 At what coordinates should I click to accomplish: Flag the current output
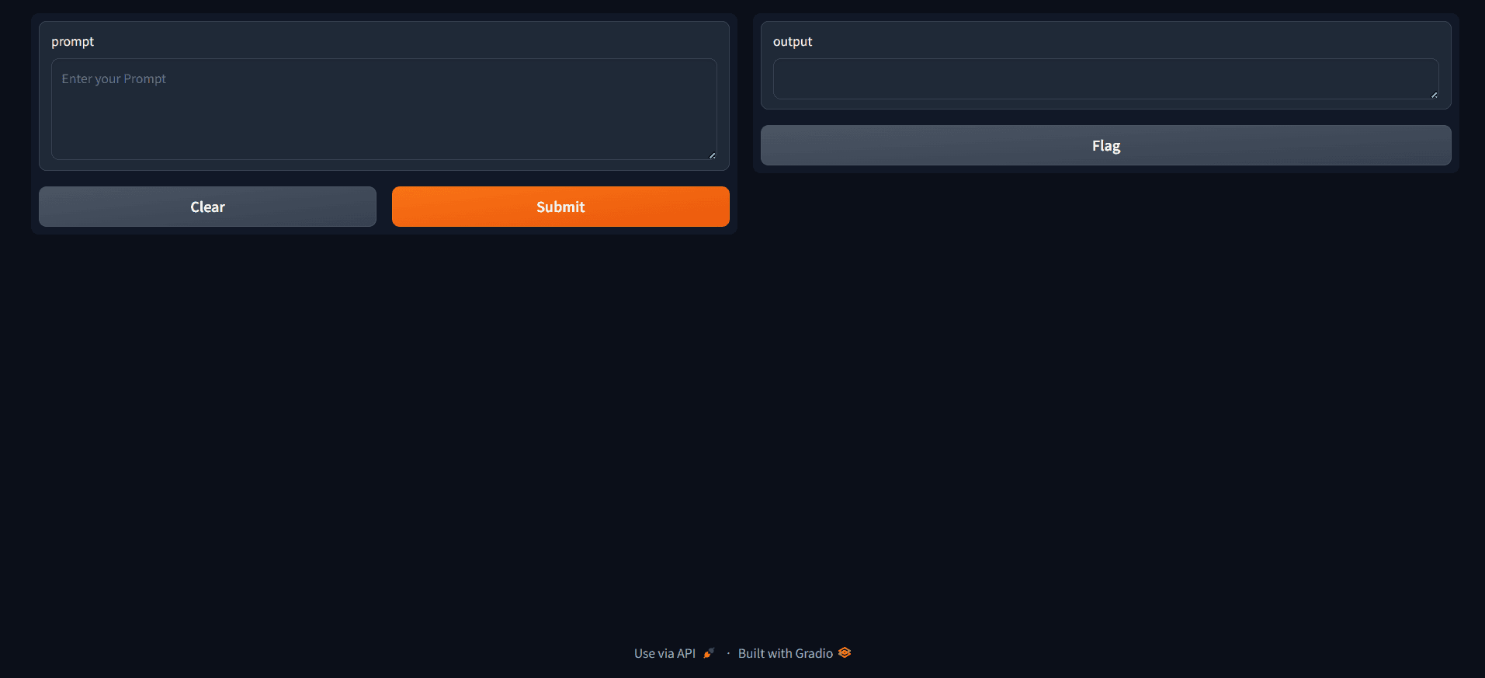tap(1105, 145)
